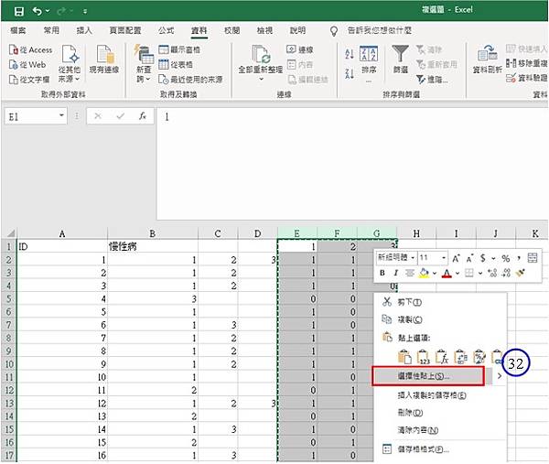Click the Save icon in the quick access toolbar
Image resolution: width=549 pixels, height=464 pixels.
point(19,11)
